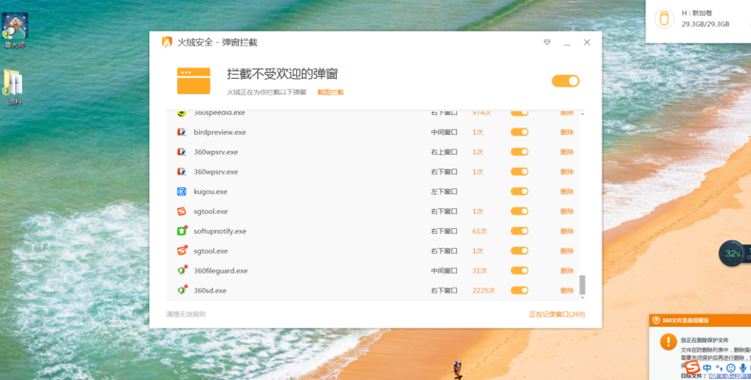Click the rule list scrollbar thumb

click(583, 285)
